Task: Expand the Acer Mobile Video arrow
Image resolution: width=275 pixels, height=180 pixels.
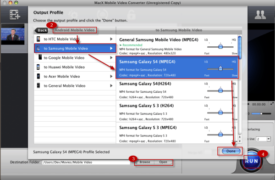Action: coord(111,76)
